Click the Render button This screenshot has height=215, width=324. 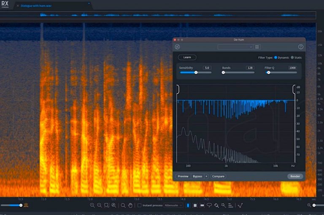point(295,176)
